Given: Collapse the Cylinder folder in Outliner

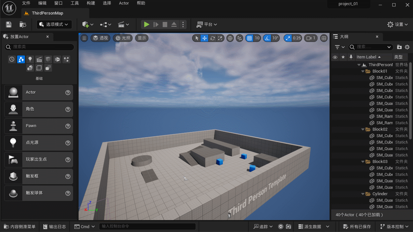Looking at the screenshot, I should pos(363,194).
